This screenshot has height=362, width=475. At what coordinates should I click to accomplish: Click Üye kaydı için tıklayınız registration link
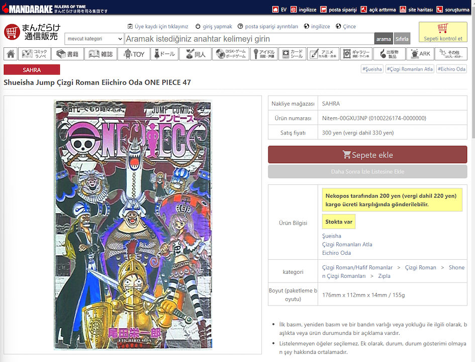pyautogui.click(x=158, y=26)
